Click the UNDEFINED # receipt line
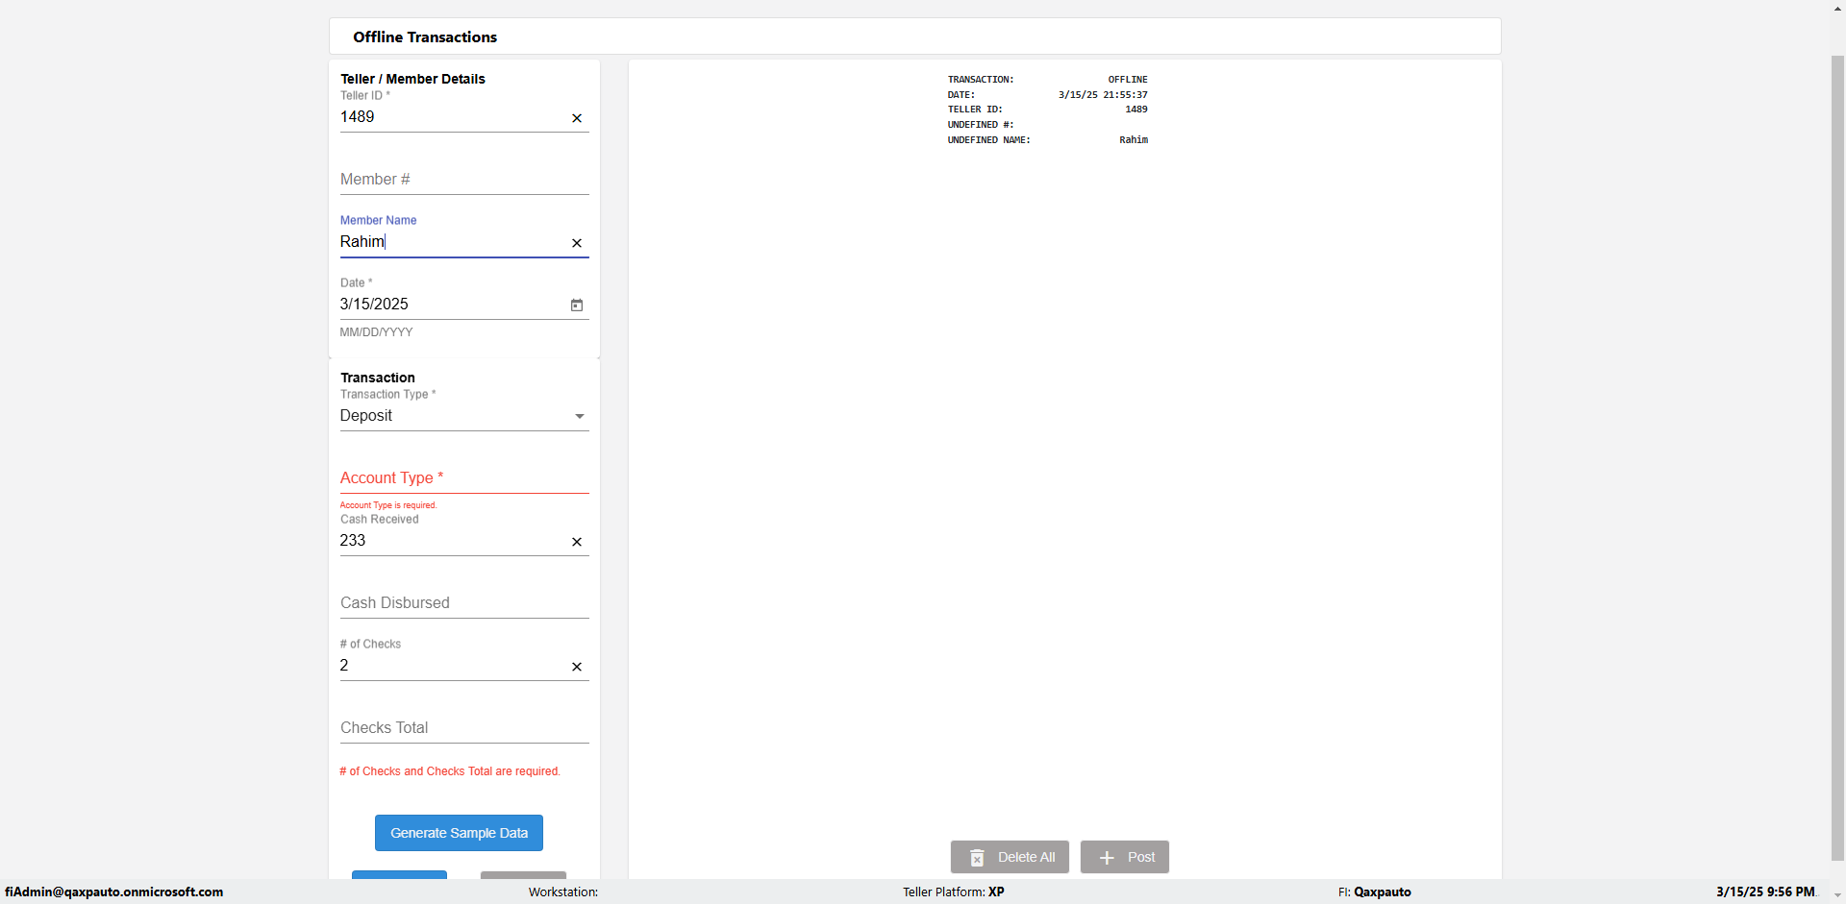Screen dimensions: 1846x904 pyautogui.click(x=981, y=125)
